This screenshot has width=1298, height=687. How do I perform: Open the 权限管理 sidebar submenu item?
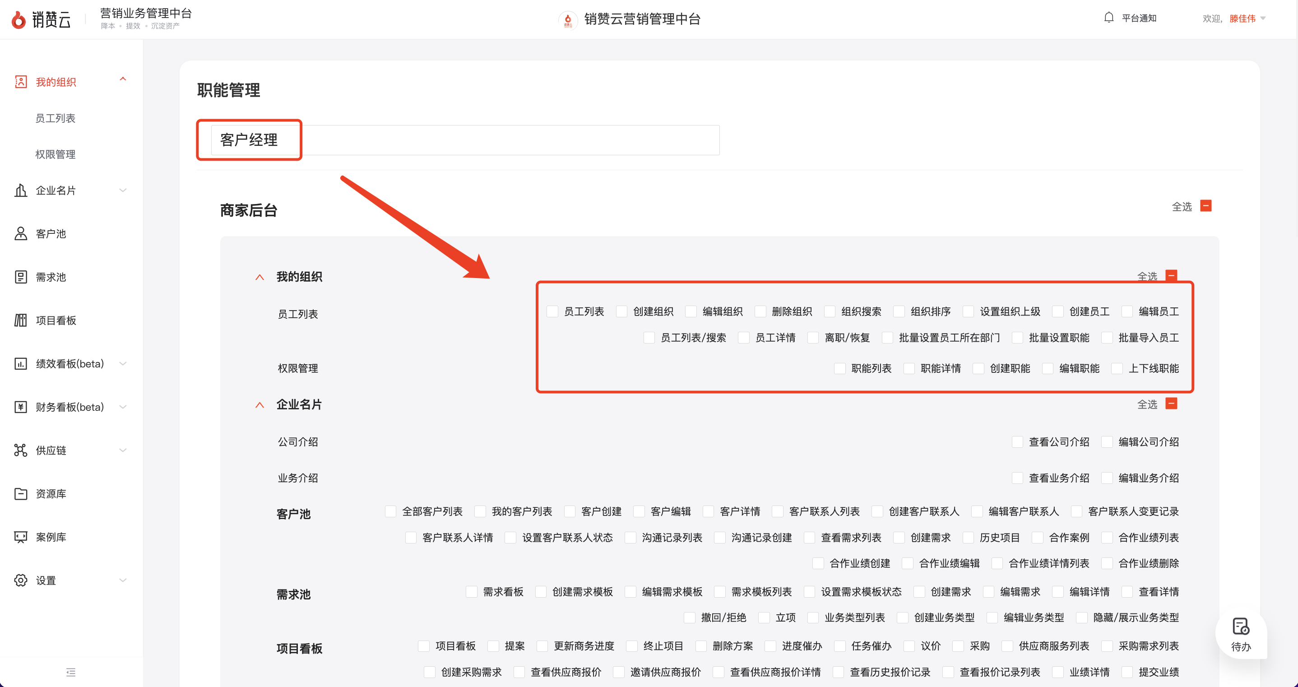56,154
